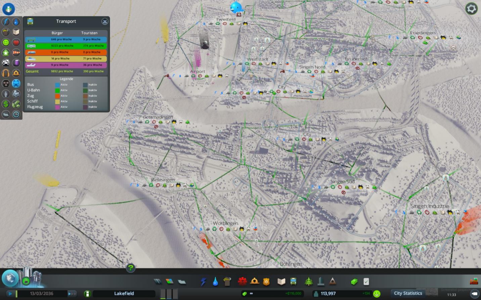Open the options gear menu
481x300 pixels.
[471, 9]
